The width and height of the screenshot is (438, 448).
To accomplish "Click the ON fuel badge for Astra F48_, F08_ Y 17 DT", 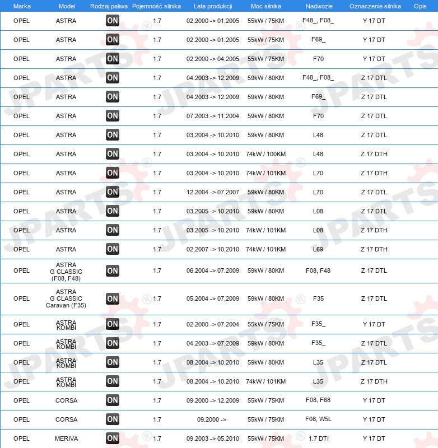I will click(x=112, y=21).
